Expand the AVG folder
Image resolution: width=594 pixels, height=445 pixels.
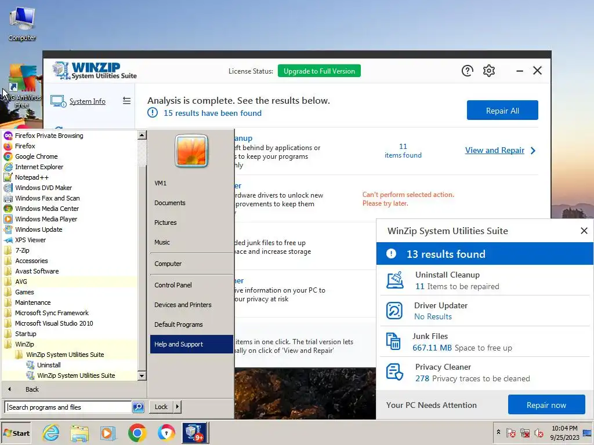(x=21, y=282)
